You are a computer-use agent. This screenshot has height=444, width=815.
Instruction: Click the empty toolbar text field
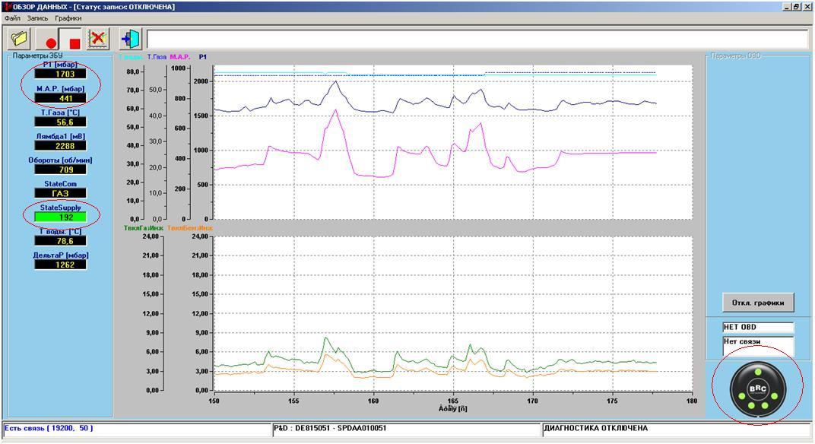[x=477, y=39]
